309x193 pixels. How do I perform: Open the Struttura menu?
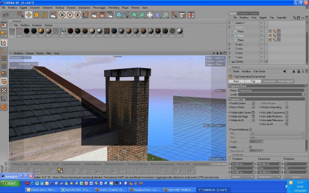click(x=60, y=7)
